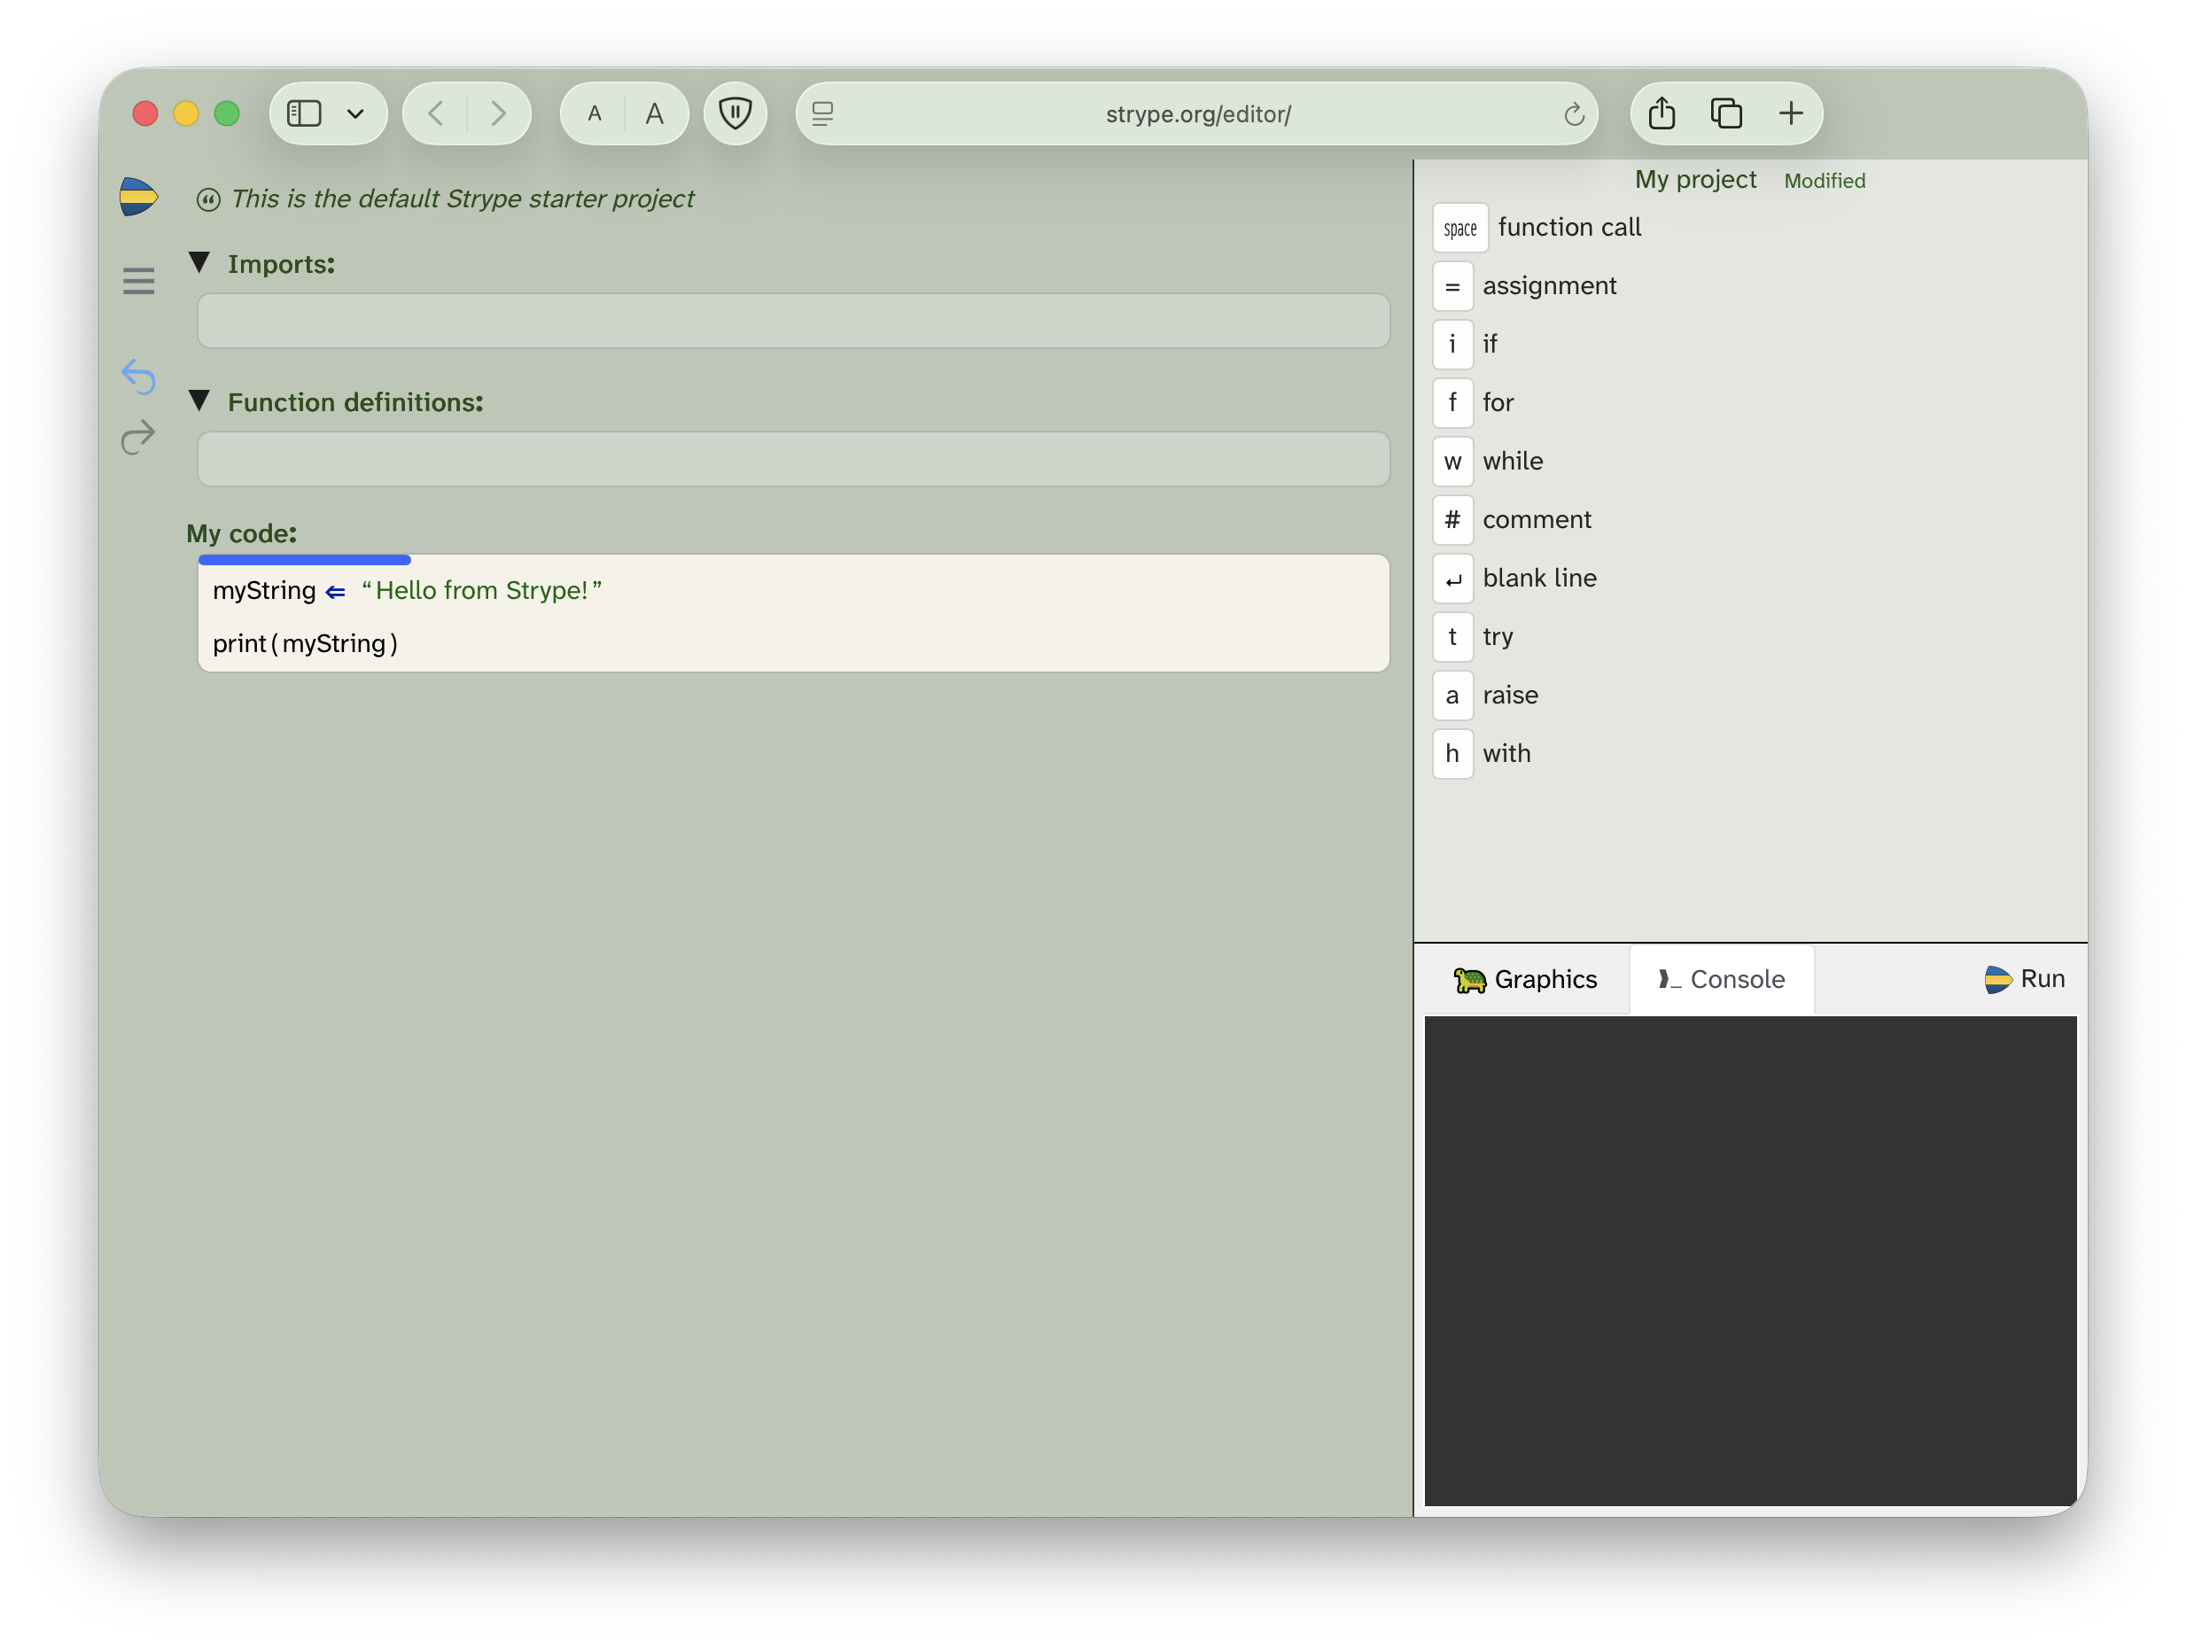Screen dimensions: 2187x1648
Task: Add a comment frame (# key)
Action: pyautogui.click(x=1452, y=519)
